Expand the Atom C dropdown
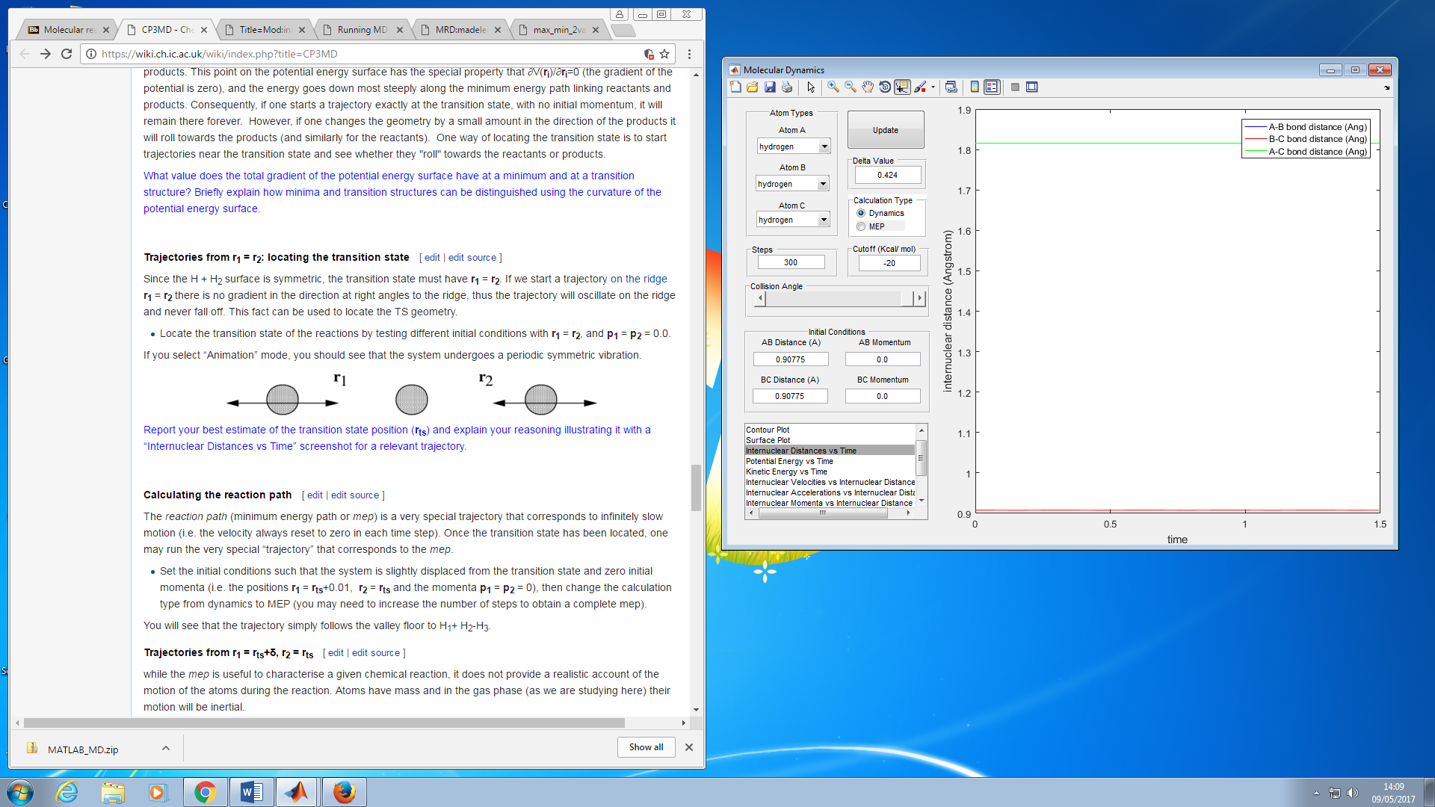1435x807 pixels. (x=793, y=220)
